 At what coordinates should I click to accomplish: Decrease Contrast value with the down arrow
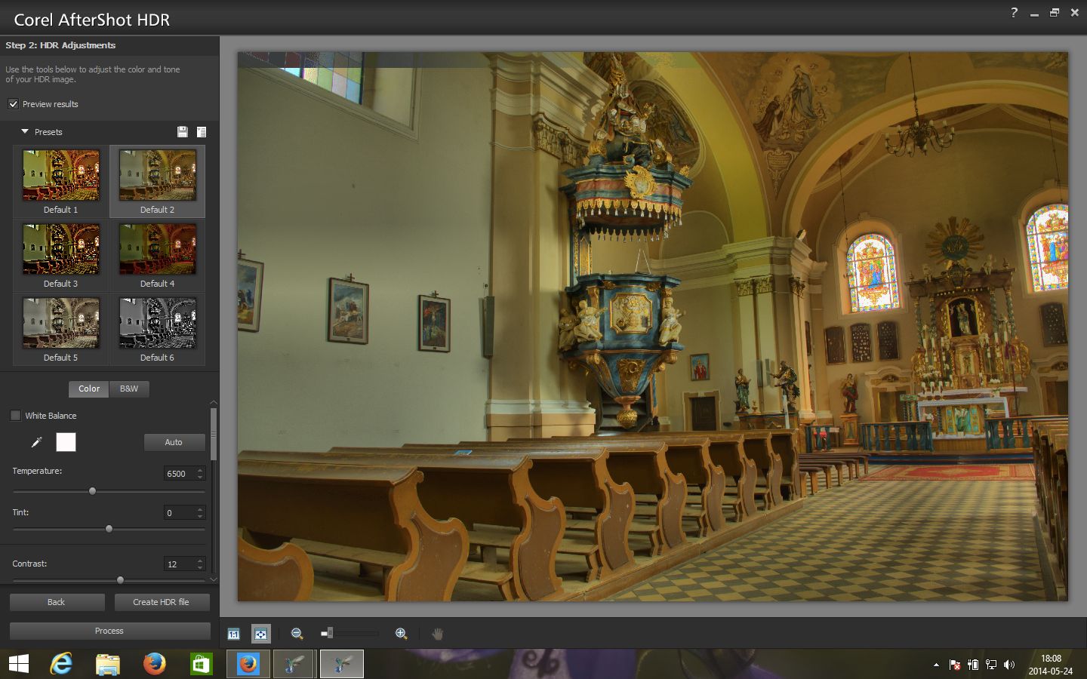click(200, 567)
